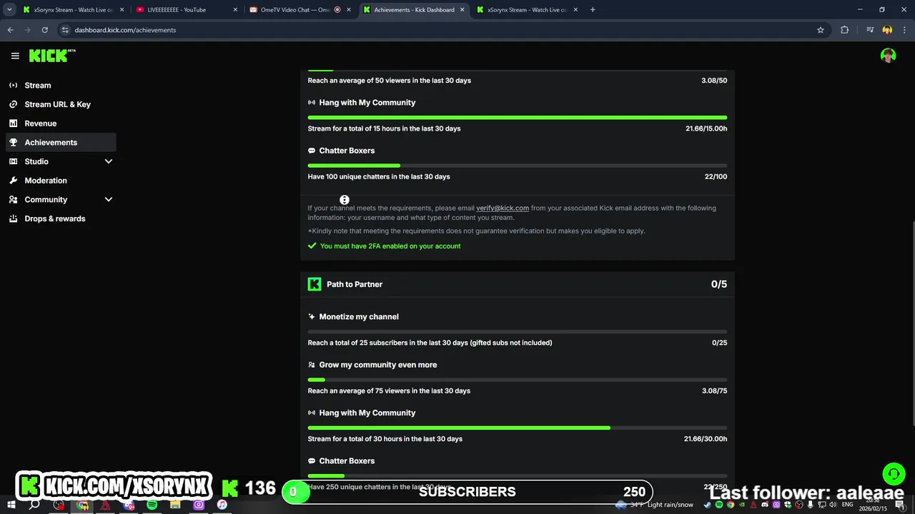Open volume control in system tray
The image size is (915, 514).
tap(833, 505)
